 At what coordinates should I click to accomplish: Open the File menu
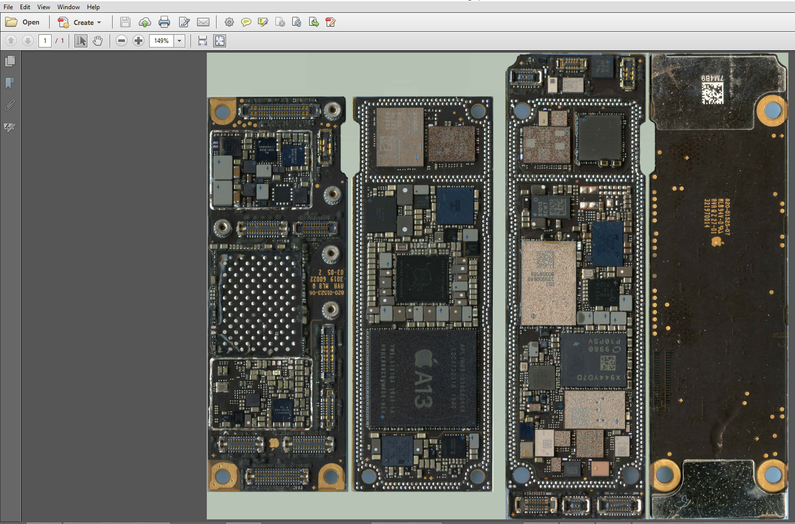(8, 7)
